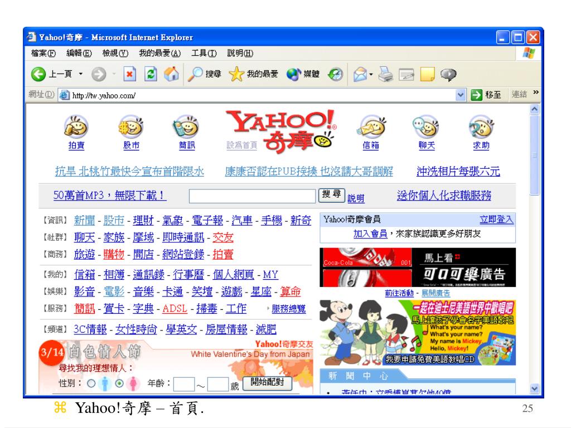Click the page icon in address bar
This screenshot has width=571, height=428.
click(x=65, y=95)
